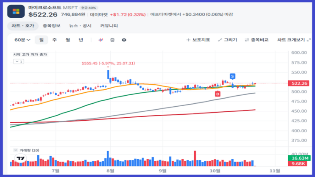Image resolution: width=315 pixels, height=177 pixels.
Task: Click the 시작 고가 저가 종가 legend
Action: (30, 54)
